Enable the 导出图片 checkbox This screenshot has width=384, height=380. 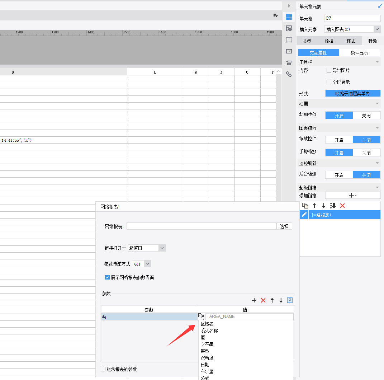point(329,70)
